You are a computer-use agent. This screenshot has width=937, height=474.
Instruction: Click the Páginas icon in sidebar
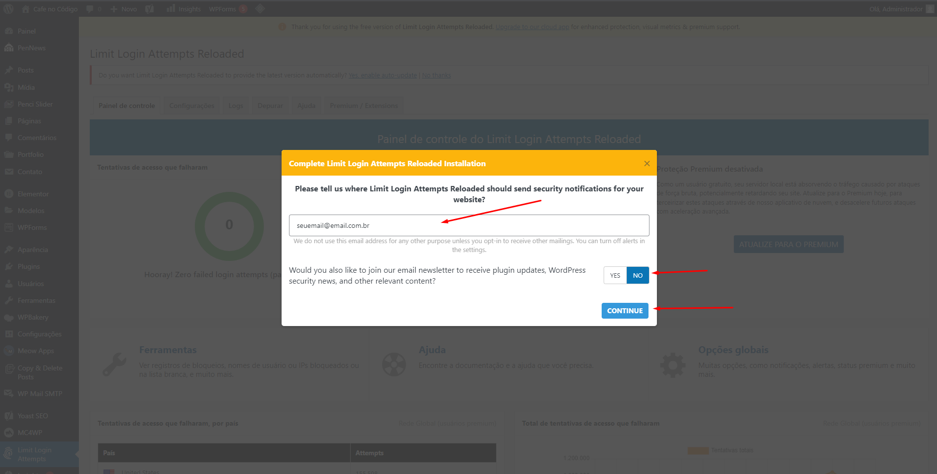[x=9, y=121]
